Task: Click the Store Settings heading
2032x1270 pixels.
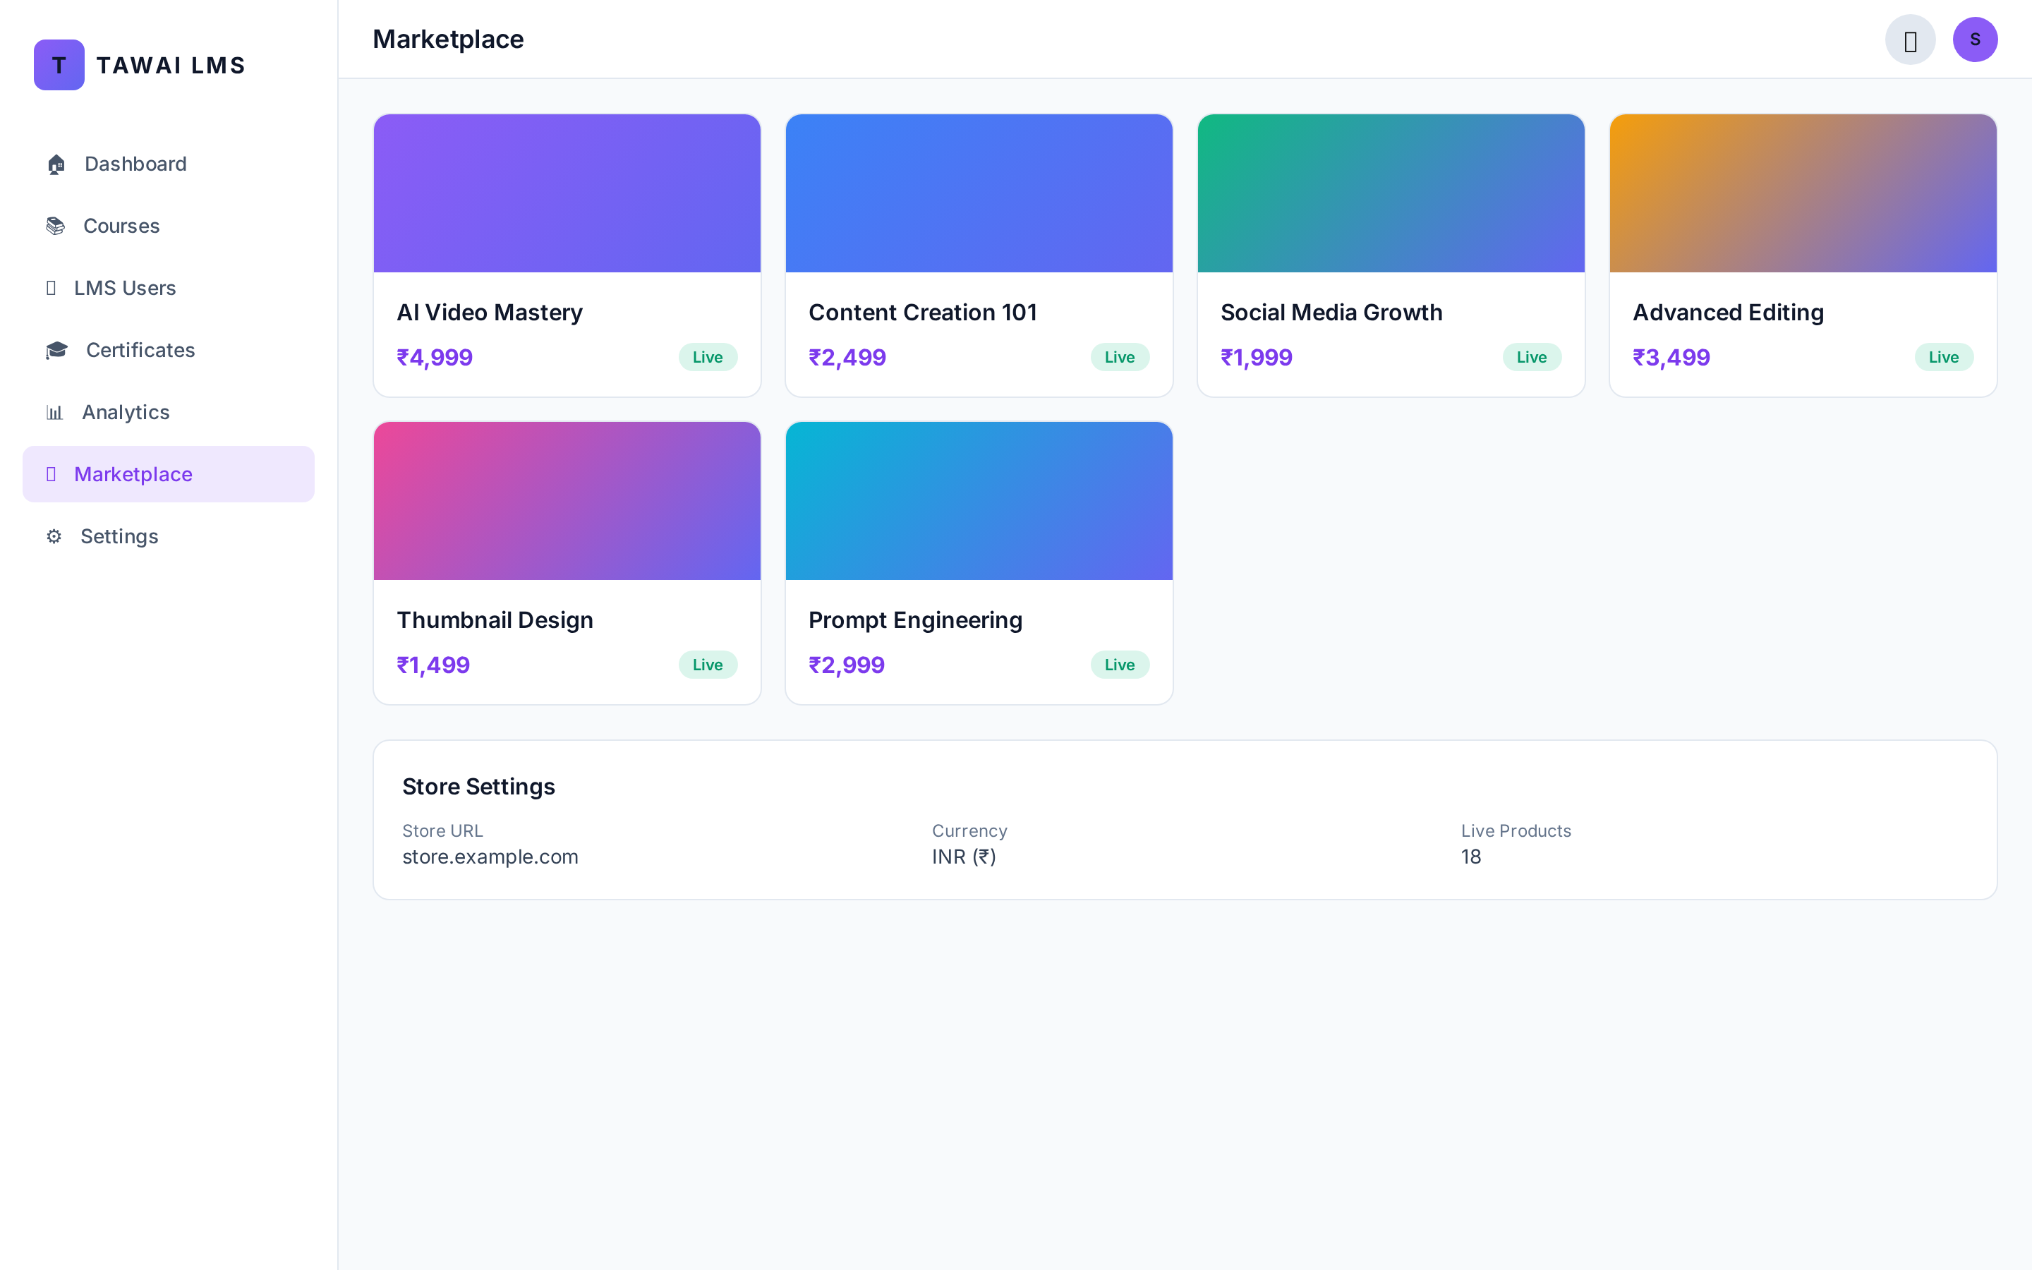Action: click(478, 786)
